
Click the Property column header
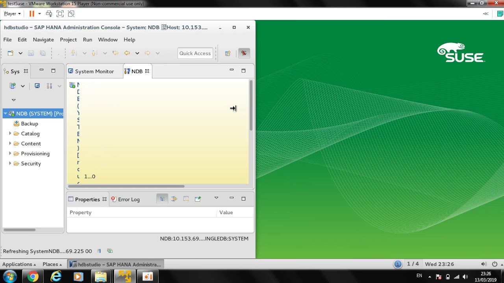(142, 212)
